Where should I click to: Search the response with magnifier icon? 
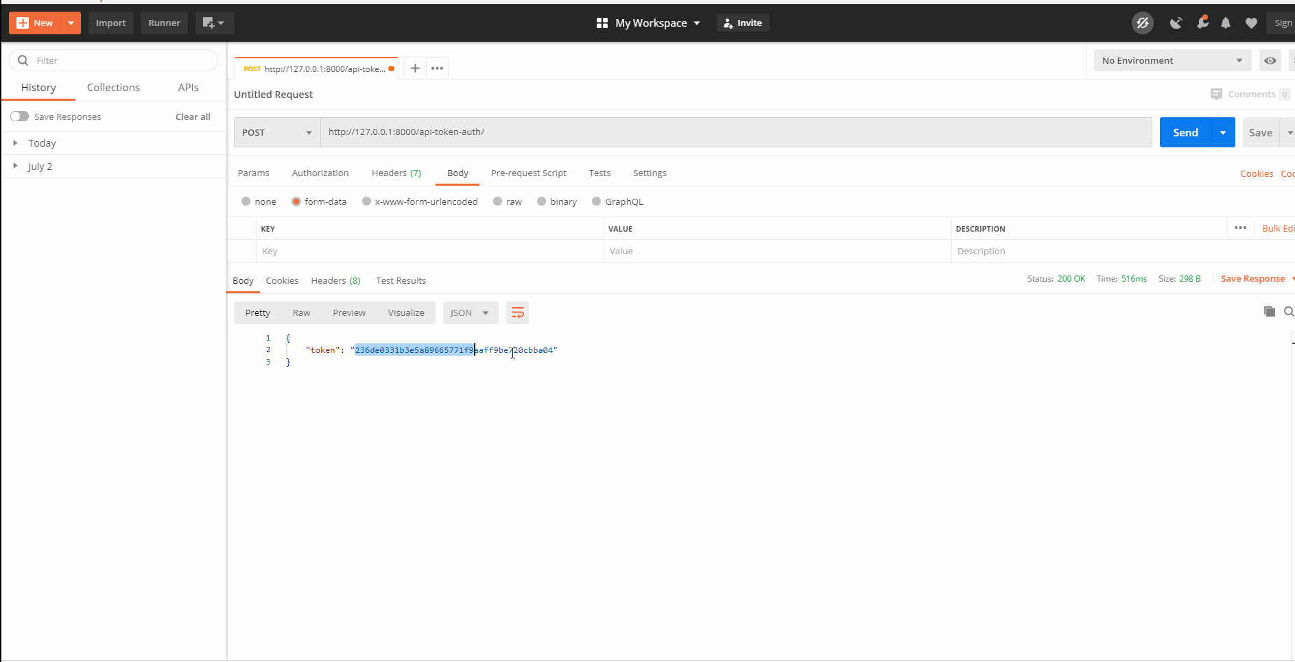pos(1289,312)
